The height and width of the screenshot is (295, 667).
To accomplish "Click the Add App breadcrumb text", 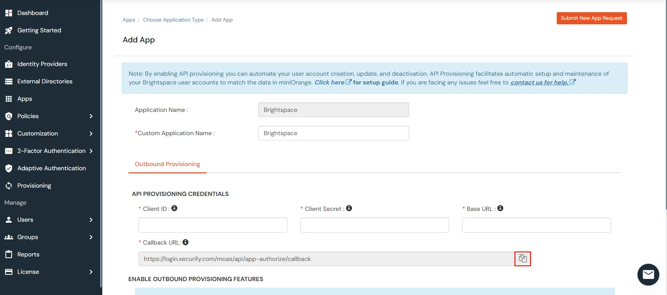I will click(222, 20).
